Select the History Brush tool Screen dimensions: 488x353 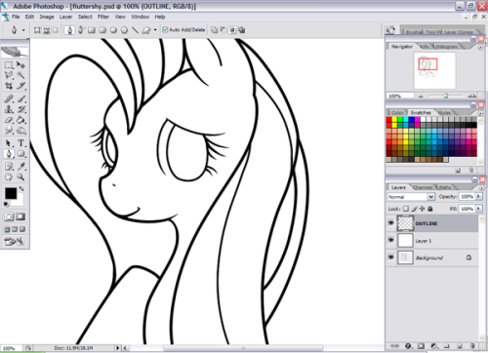pyautogui.click(x=20, y=109)
